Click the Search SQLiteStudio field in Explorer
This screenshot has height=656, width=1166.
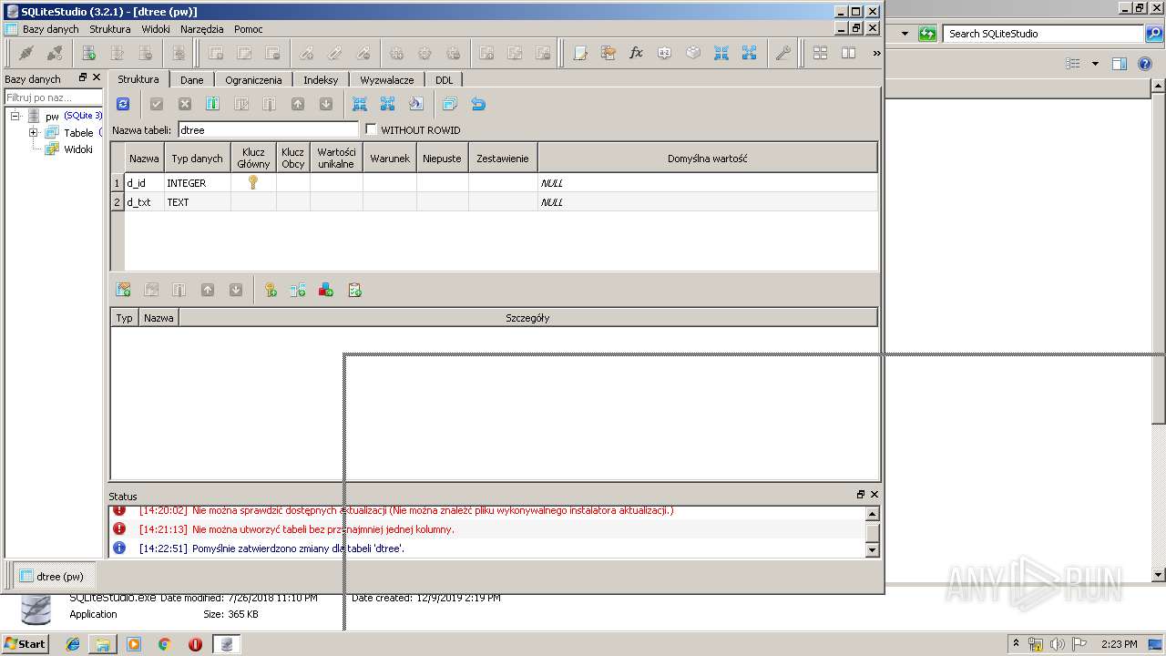pos(1043,34)
